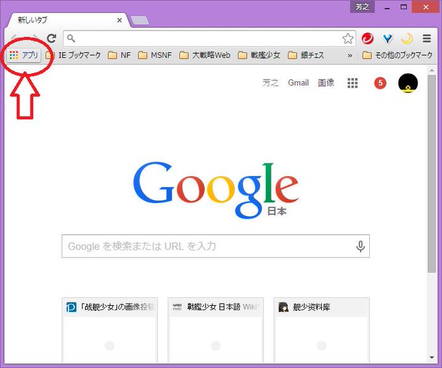This screenshot has height=368, width=442.
Task: Click the vertical scrollbar thumb
Action: (x=432, y=174)
